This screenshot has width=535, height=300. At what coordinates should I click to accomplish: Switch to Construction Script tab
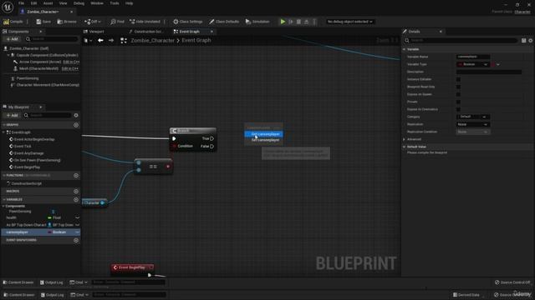(146, 32)
